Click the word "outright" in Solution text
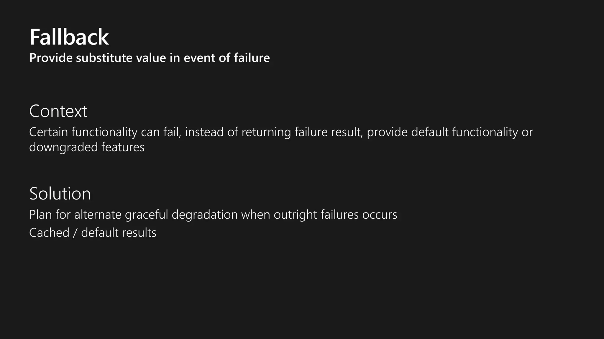 click(295, 215)
